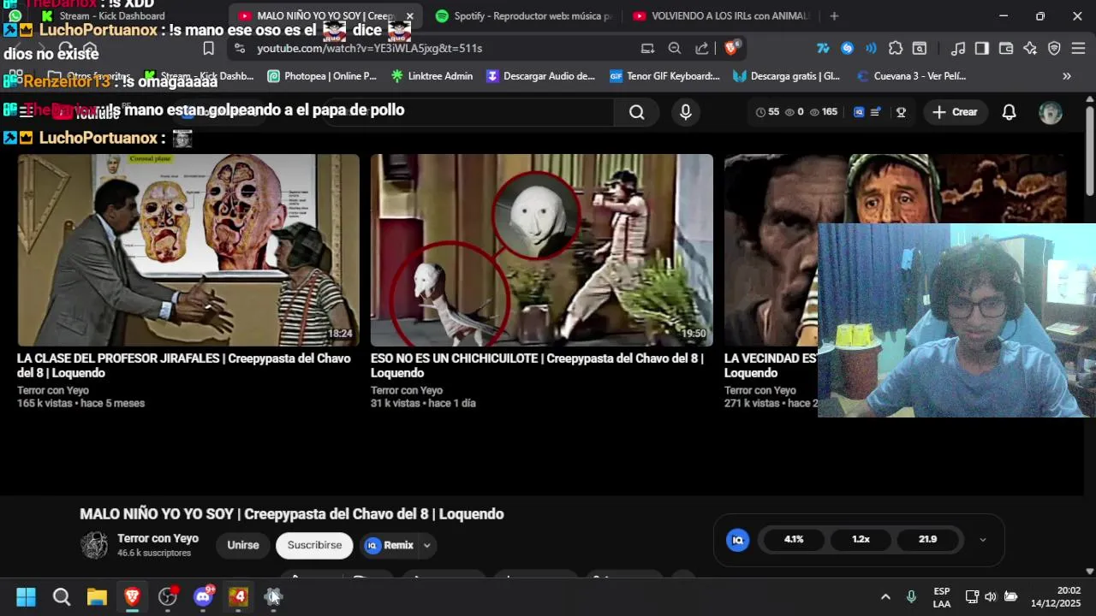Open the Descargar Audio de bookmark
Image resolution: width=1096 pixels, height=616 pixels.
tap(540, 76)
